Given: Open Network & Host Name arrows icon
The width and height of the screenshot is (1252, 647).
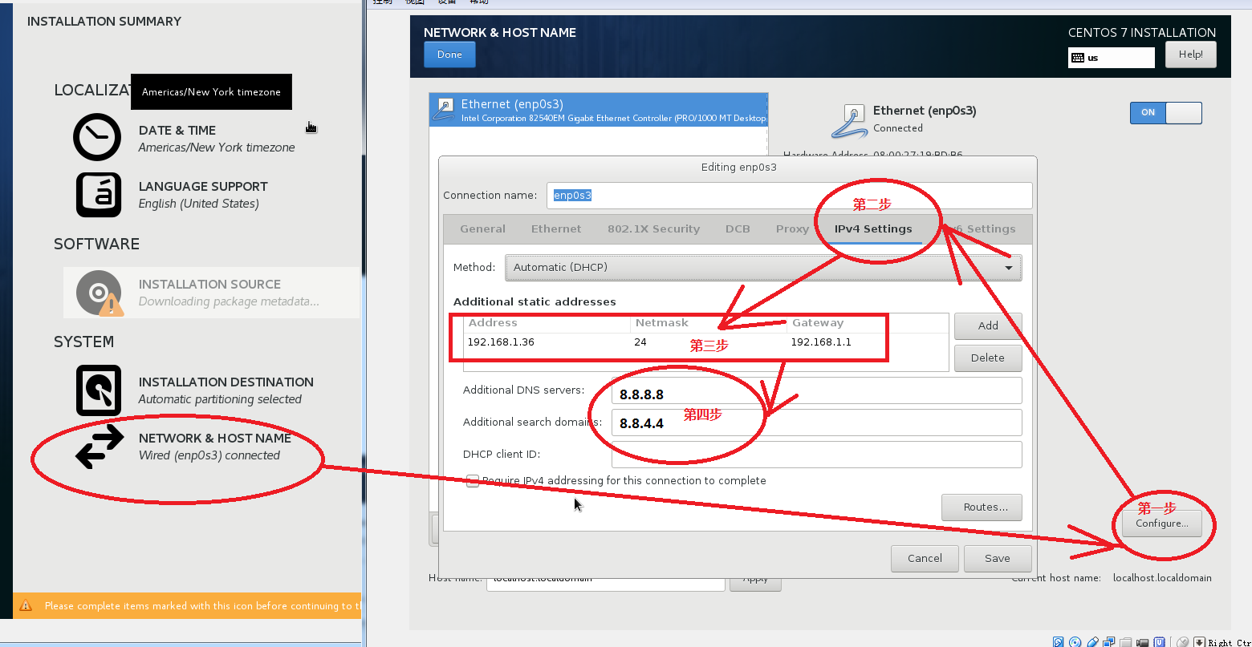Looking at the screenshot, I should pos(100,447).
